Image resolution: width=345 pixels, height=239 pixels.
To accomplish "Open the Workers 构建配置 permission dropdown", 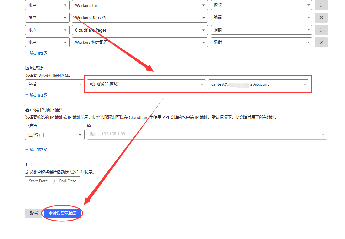I will click(140, 42).
